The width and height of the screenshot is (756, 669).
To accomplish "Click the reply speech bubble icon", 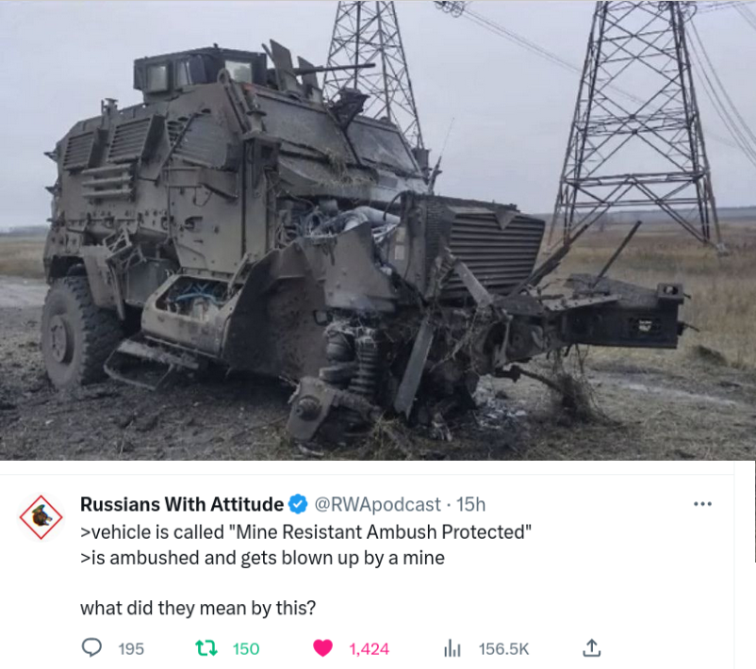I will 91,647.
